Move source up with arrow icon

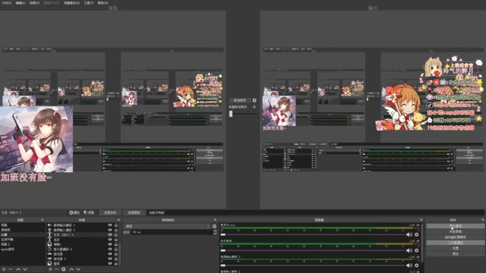[x=72, y=269]
